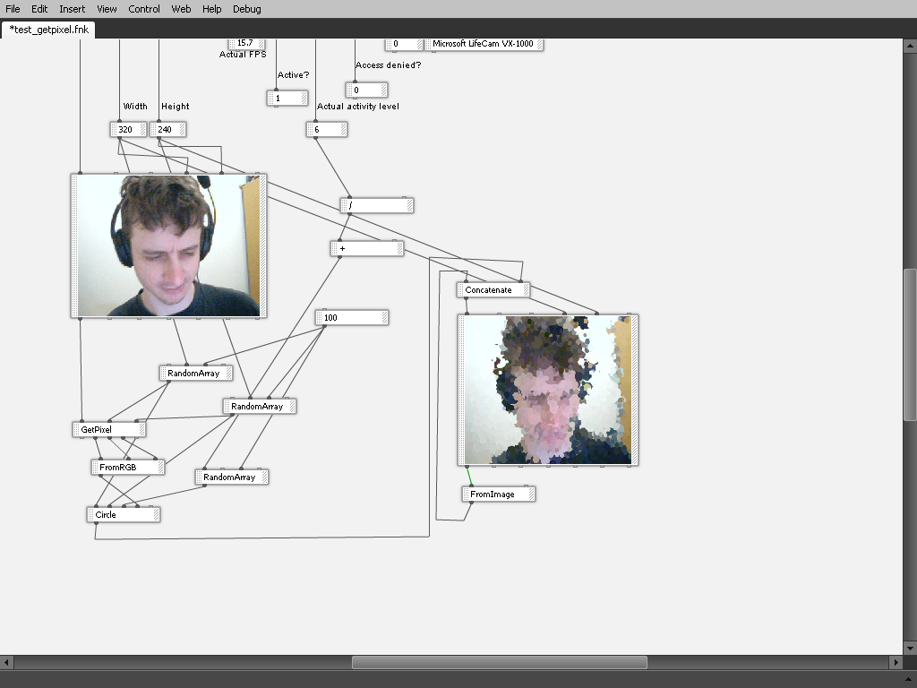Open the Debug menu
Screen dimensions: 917x688
click(x=247, y=9)
